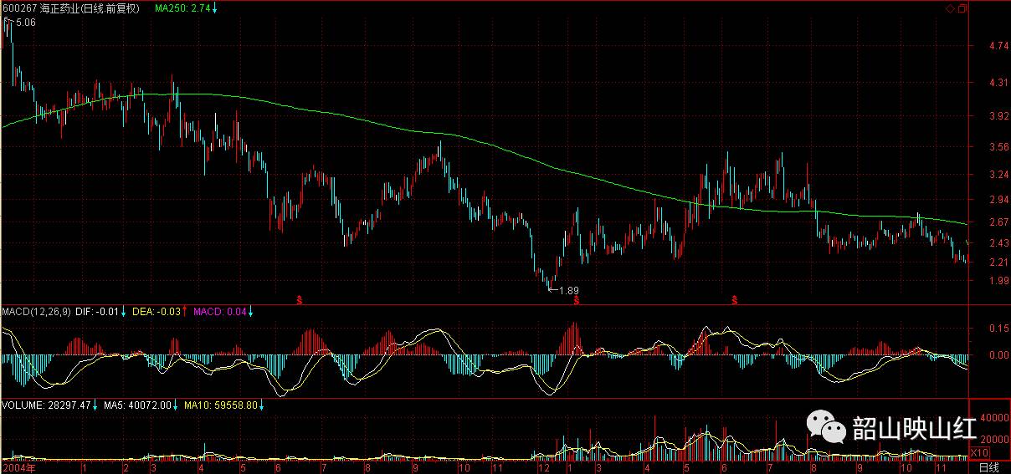Click the cyan arrow beside MA250: 2.74

[216, 8]
